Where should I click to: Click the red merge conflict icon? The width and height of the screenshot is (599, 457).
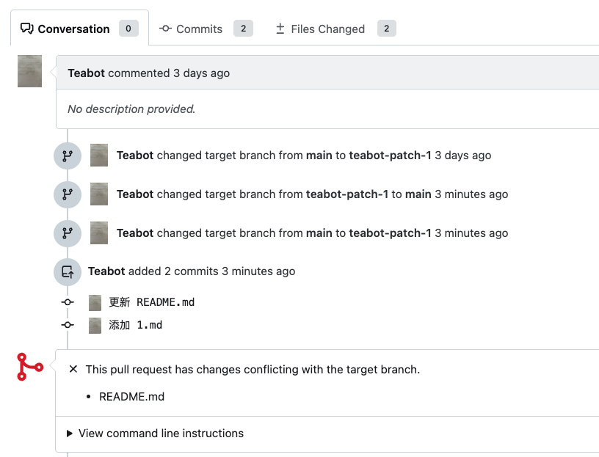point(30,367)
